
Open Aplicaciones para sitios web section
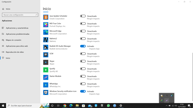pos(17,46)
